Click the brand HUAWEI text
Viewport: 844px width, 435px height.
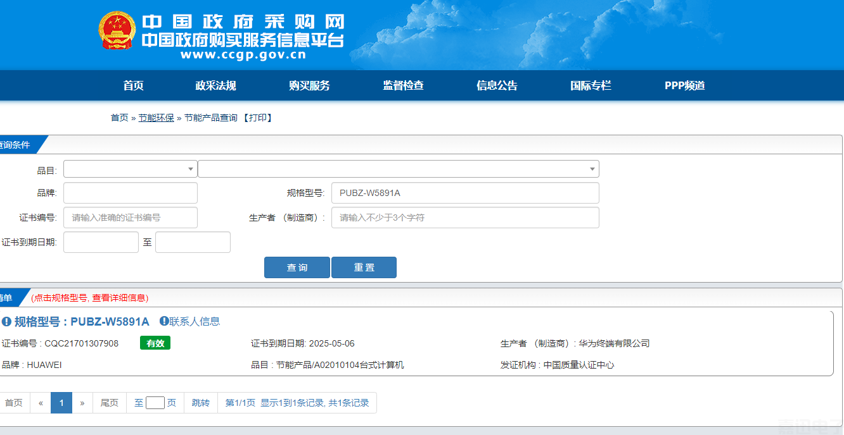click(x=44, y=365)
